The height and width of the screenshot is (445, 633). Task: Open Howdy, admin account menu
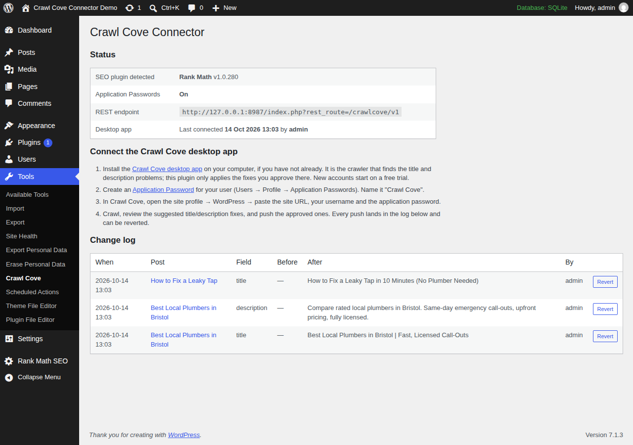pyautogui.click(x=601, y=8)
